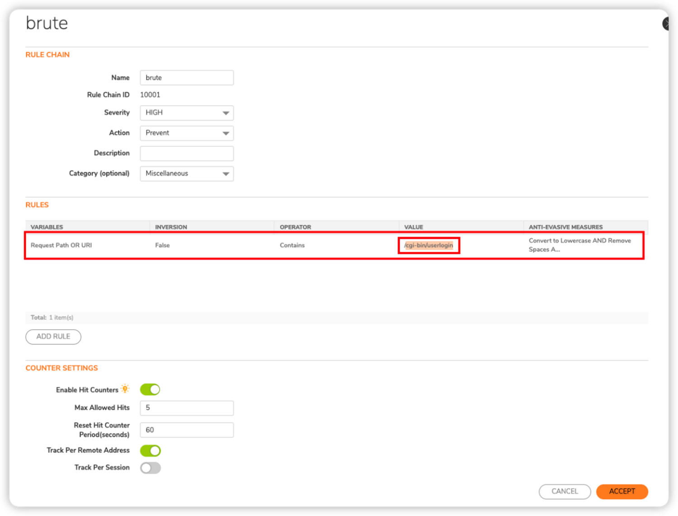The width and height of the screenshot is (678, 516).
Task: Select the Request Path OR URI rule row
Action: (181, 245)
